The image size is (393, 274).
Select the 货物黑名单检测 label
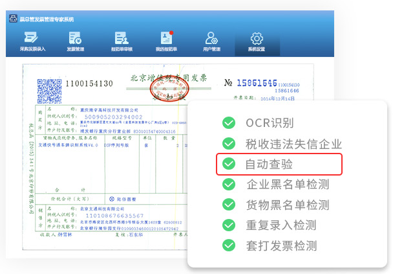point(288,205)
